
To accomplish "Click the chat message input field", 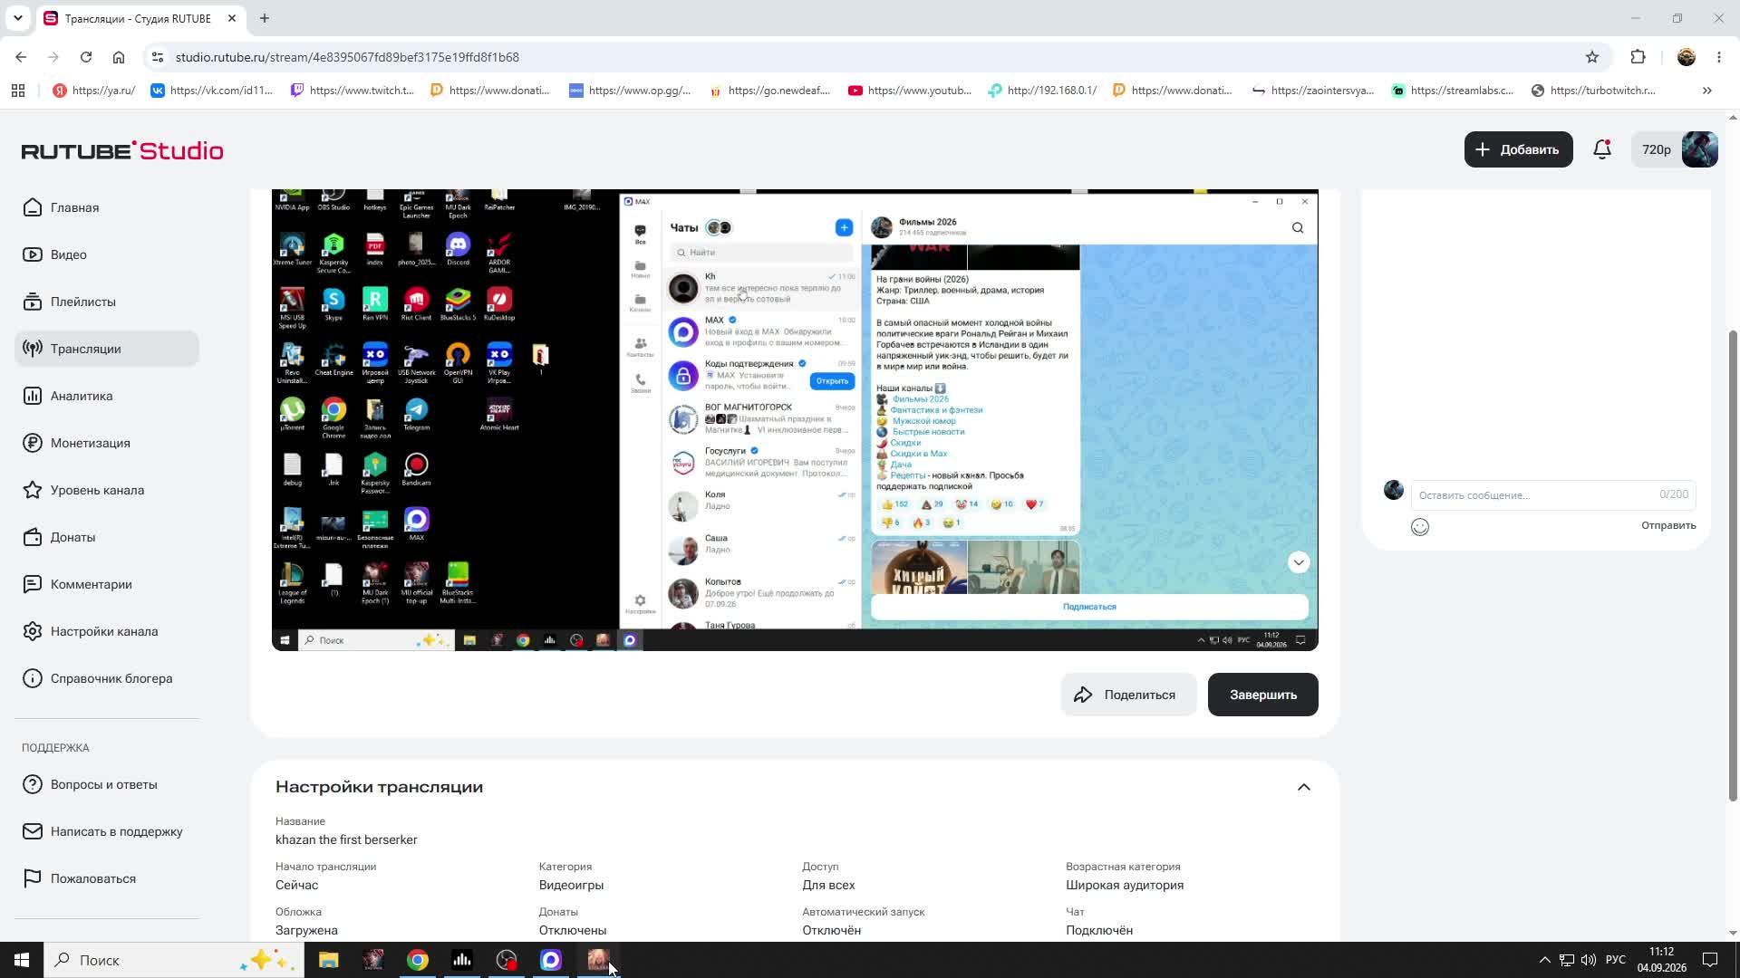I will (1552, 494).
